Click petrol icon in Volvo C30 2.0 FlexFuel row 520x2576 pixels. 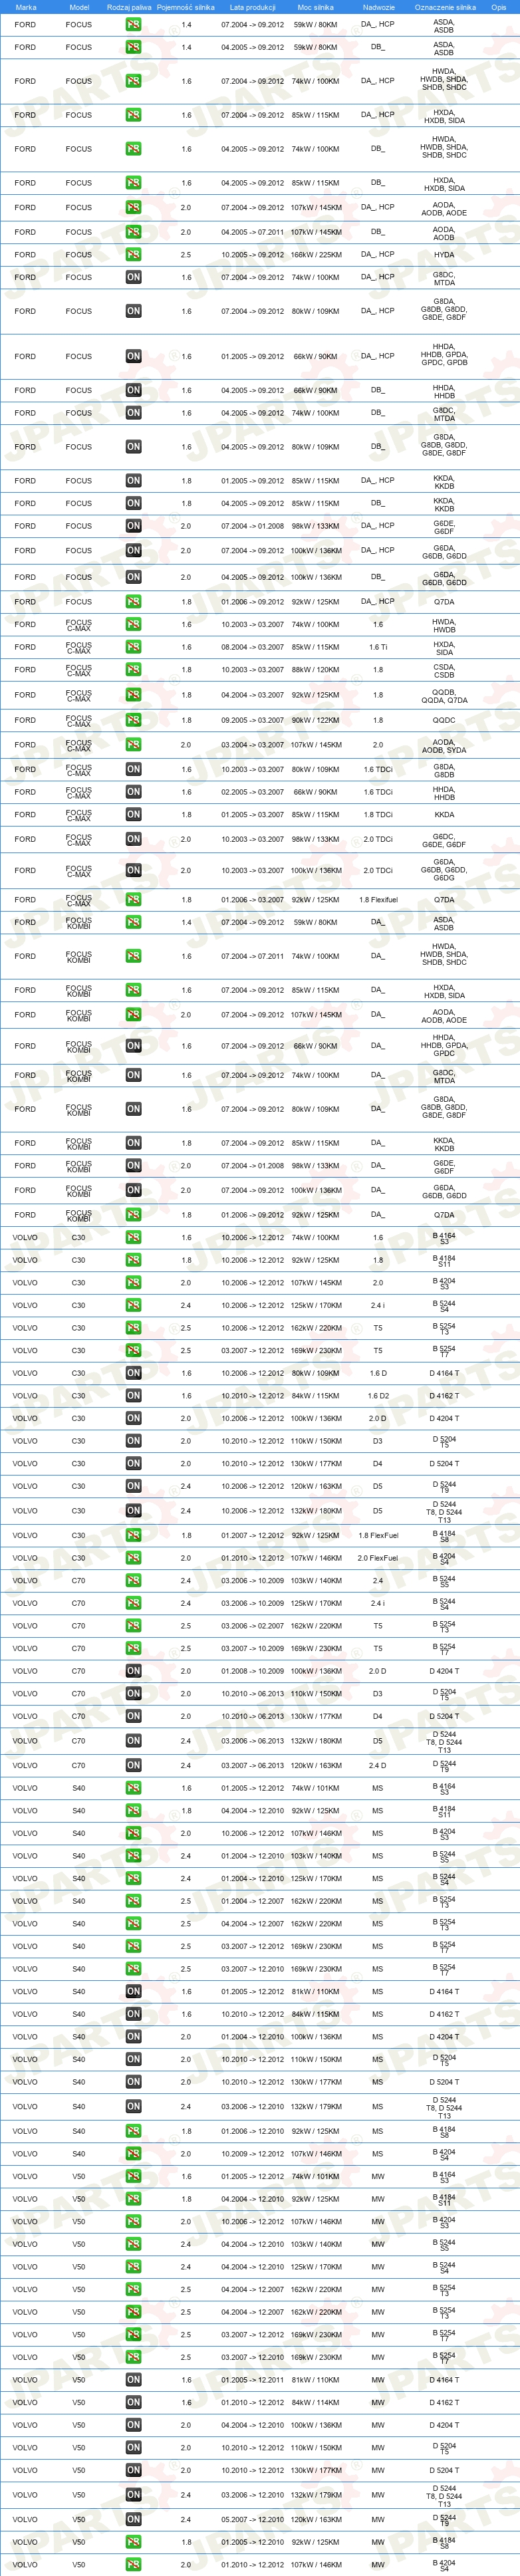pos(133,1558)
